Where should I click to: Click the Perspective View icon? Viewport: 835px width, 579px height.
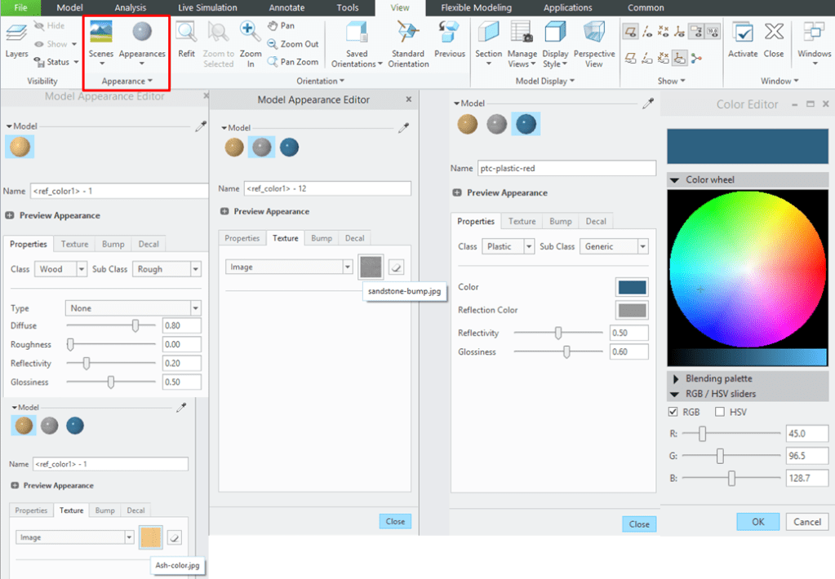point(593,34)
